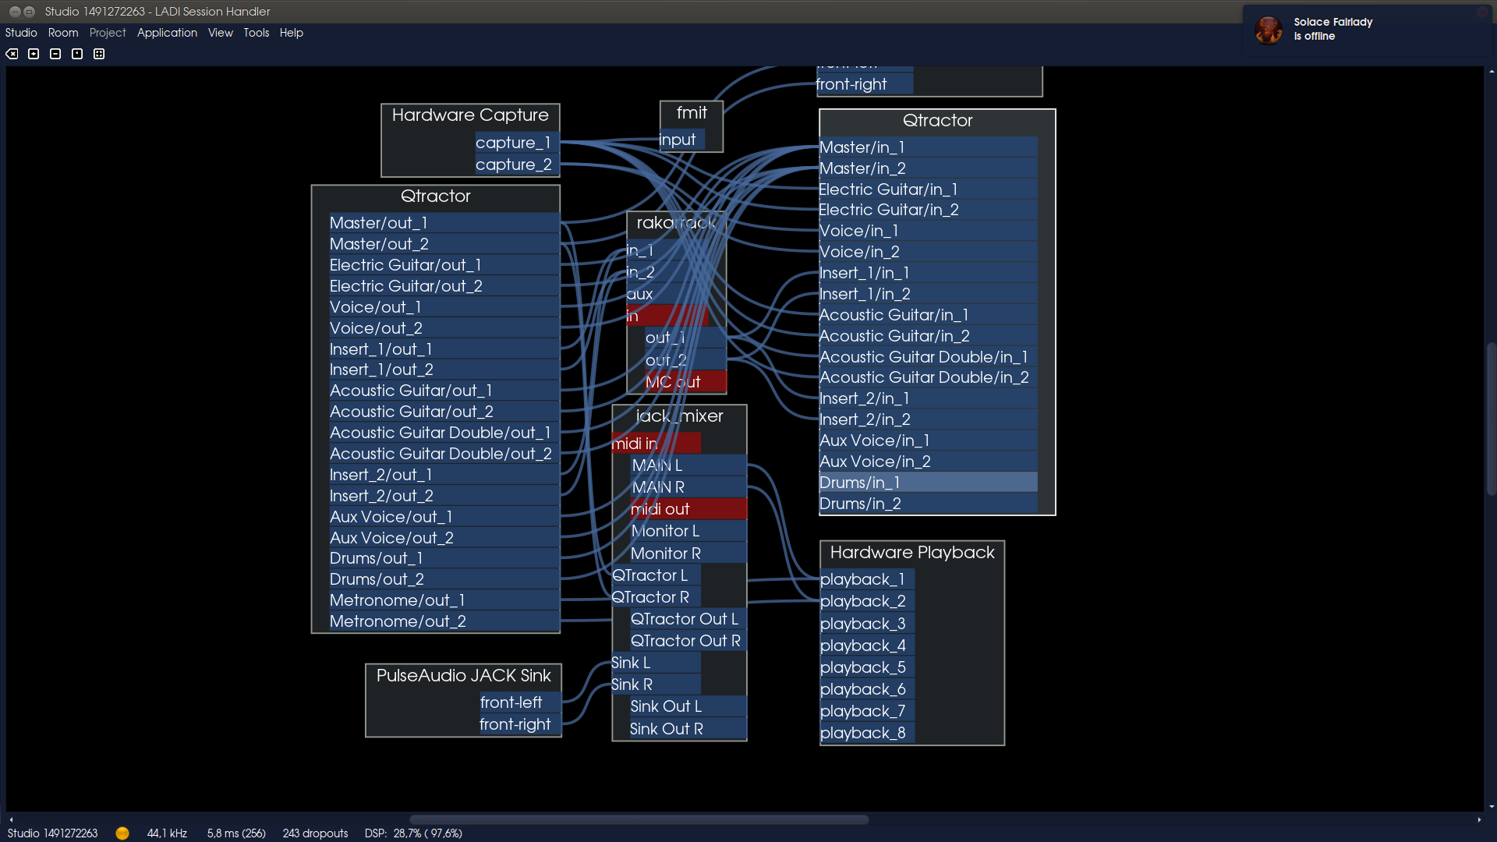The height and width of the screenshot is (842, 1497).
Task: Click Solace Fairlady notification avatar
Action: click(1269, 30)
